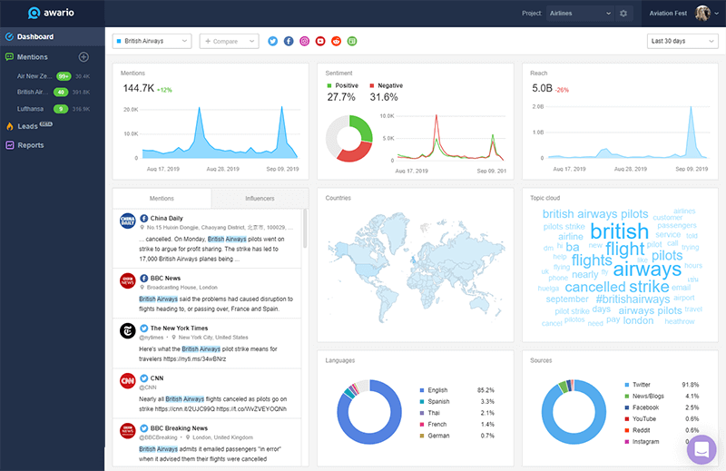
Task: Click the YouTube source icon
Action: [320, 41]
